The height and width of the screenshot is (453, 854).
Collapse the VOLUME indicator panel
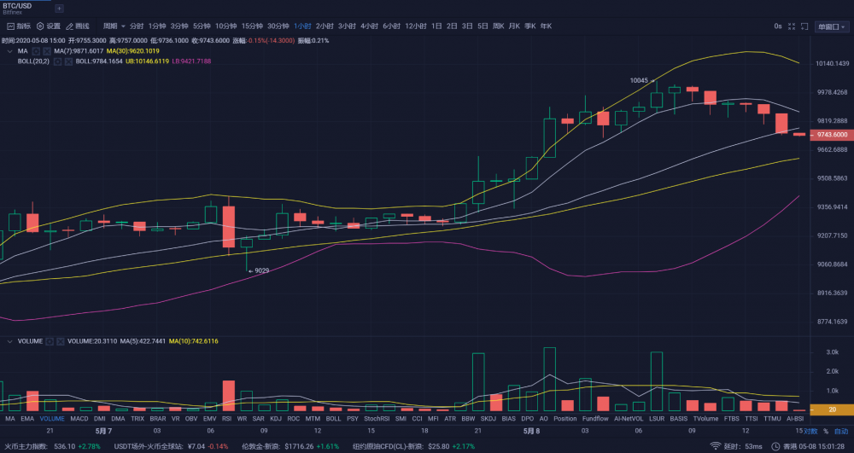point(10,341)
